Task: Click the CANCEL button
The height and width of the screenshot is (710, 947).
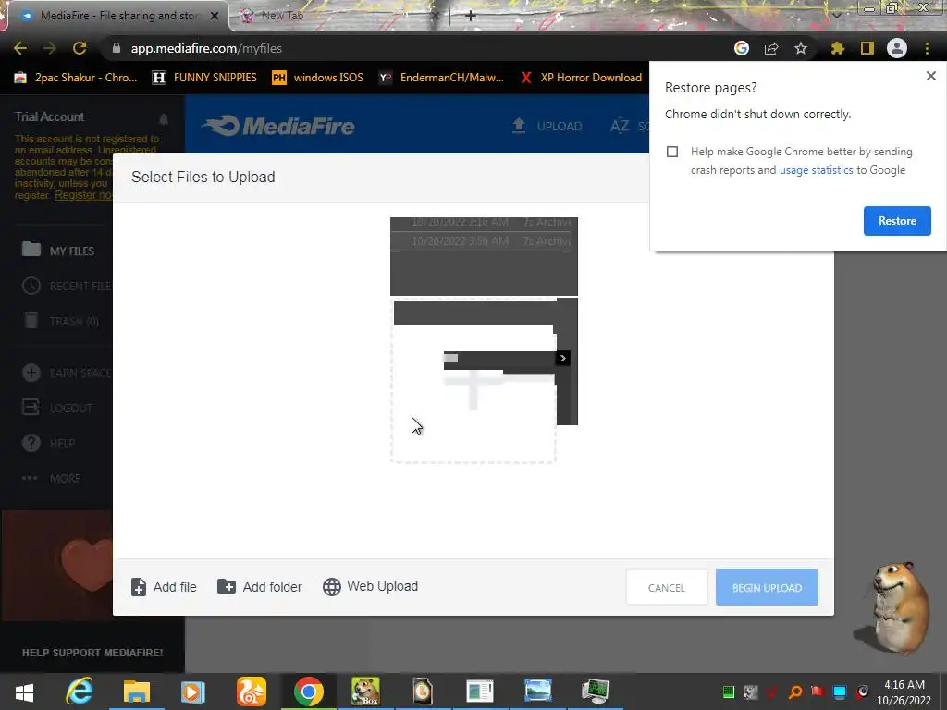Action: click(x=666, y=587)
